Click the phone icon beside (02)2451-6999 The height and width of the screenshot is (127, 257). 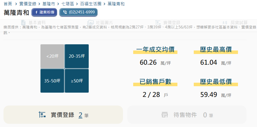click(x=65, y=12)
